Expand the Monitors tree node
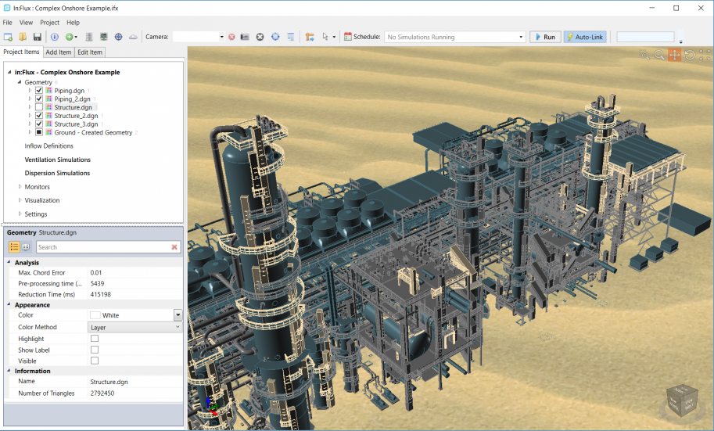The image size is (714, 431). coord(20,187)
